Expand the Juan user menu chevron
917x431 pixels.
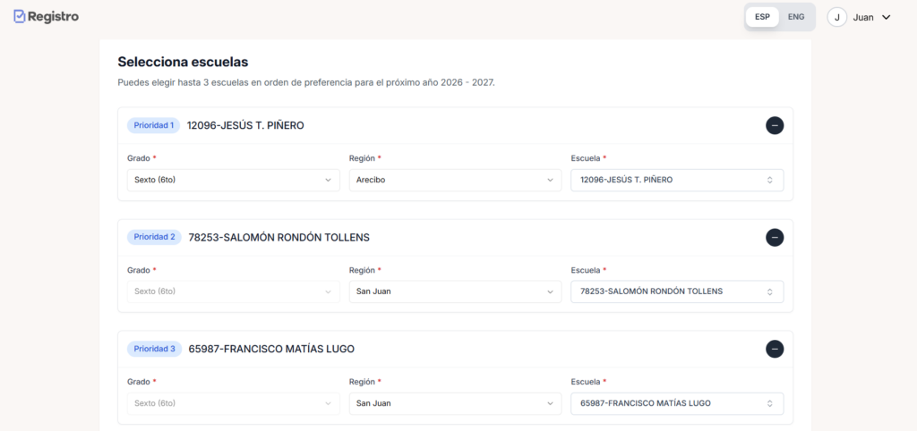887,17
